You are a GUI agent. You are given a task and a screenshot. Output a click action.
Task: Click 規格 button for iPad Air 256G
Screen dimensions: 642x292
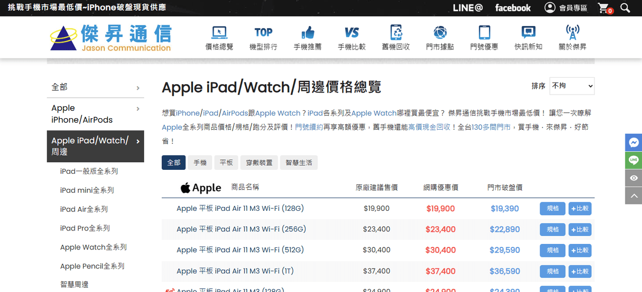553,229
